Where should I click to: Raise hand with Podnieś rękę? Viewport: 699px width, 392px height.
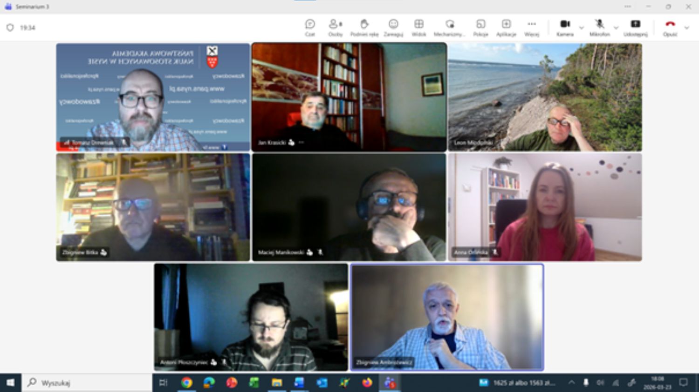364,27
